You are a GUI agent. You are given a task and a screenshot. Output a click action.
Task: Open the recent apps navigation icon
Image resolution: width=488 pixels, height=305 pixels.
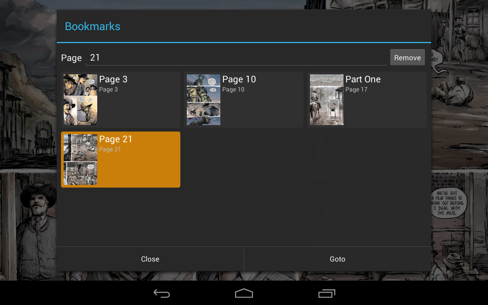327,293
